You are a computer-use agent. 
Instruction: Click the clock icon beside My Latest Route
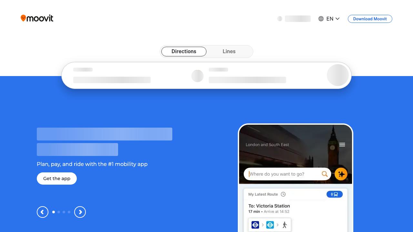[x=283, y=194]
